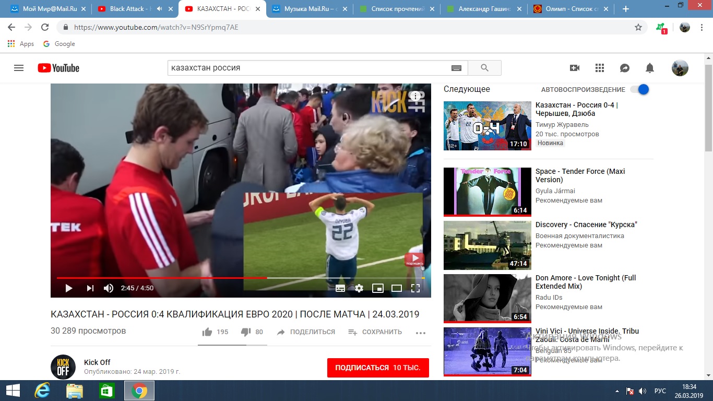The height and width of the screenshot is (401, 713).
Task: Open Vini Vici Universe Inside thumbnail
Action: coord(488,352)
